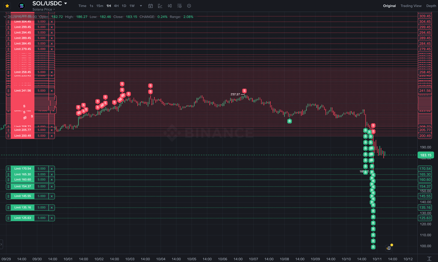Click the 125.63 price label on axis
The image size is (438, 262).
[425, 218]
